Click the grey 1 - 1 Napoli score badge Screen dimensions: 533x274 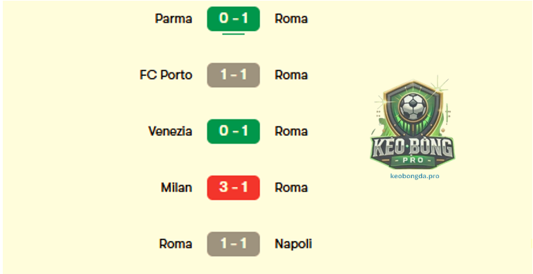click(x=234, y=244)
